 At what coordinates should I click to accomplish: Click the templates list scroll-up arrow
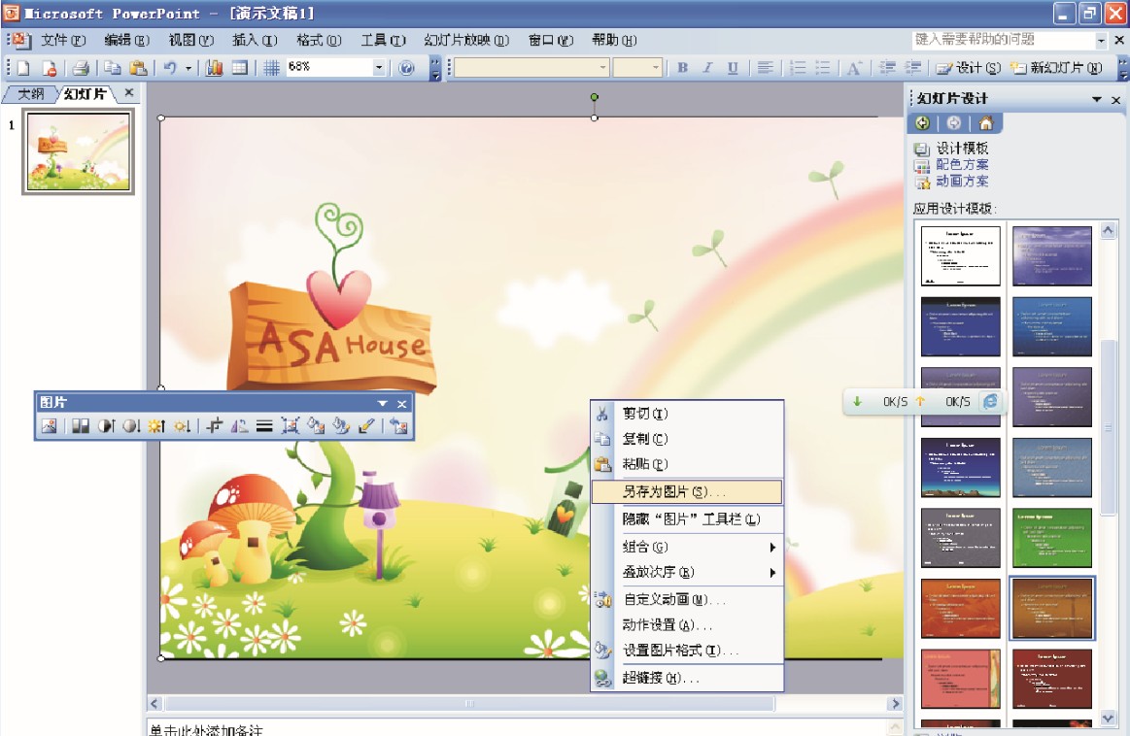tap(1109, 230)
